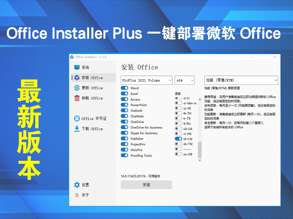Click the 安装 install button

(x=146, y=185)
